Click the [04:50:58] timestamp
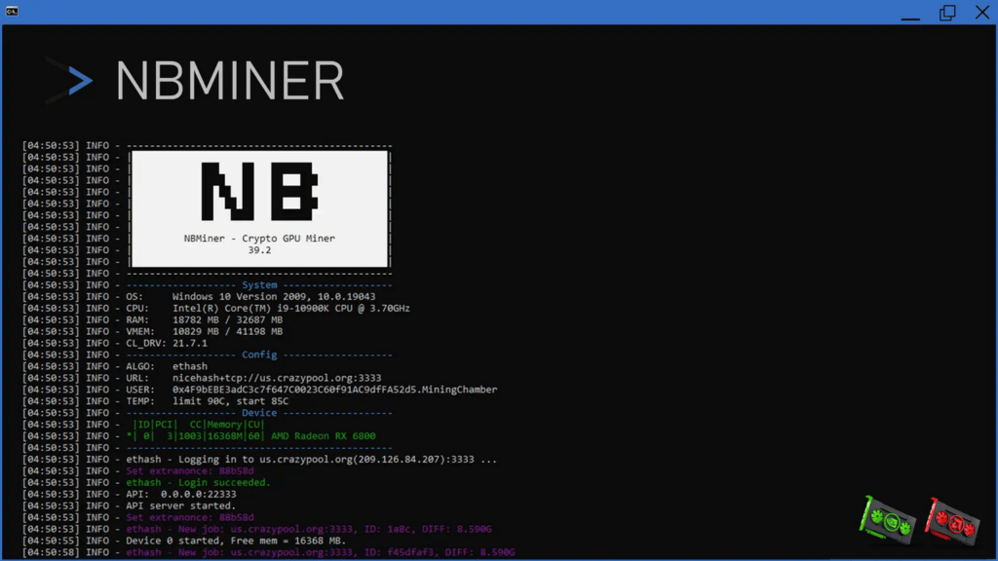Image resolution: width=998 pixels, height=561 pixels. (x=51, y=552)
